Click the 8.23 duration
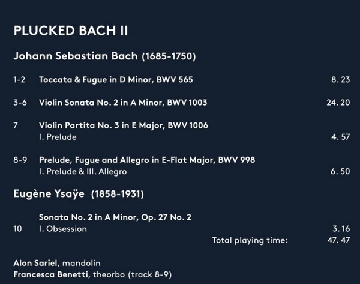This screenshot has width=360, height=284. tap(340, 79)
